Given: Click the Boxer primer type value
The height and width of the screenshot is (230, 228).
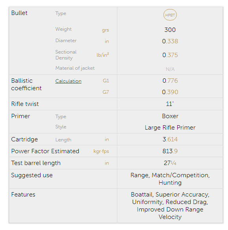Looking at the screenshot, I should pyautogui.click(x=170, y=116).
